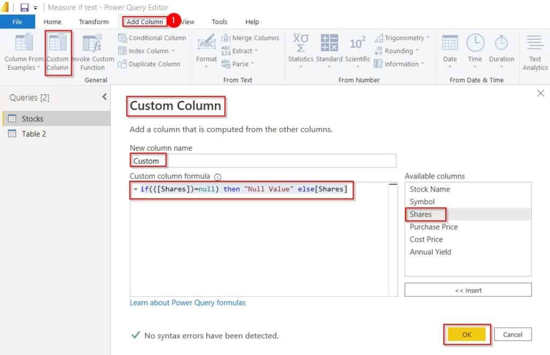Click the Index Column icon
This screenshot has width=550, height=355.
tap(122, 51)
